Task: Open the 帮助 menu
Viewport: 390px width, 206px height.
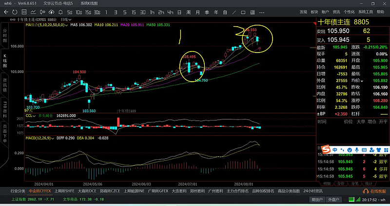Action: (x=380, y=12)
